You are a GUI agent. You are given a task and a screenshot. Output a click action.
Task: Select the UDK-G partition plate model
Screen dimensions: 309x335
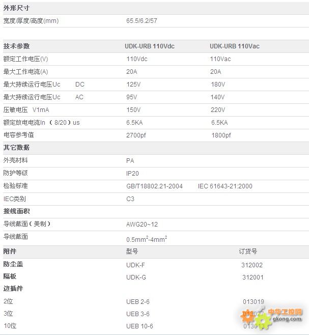coord(136,277)
